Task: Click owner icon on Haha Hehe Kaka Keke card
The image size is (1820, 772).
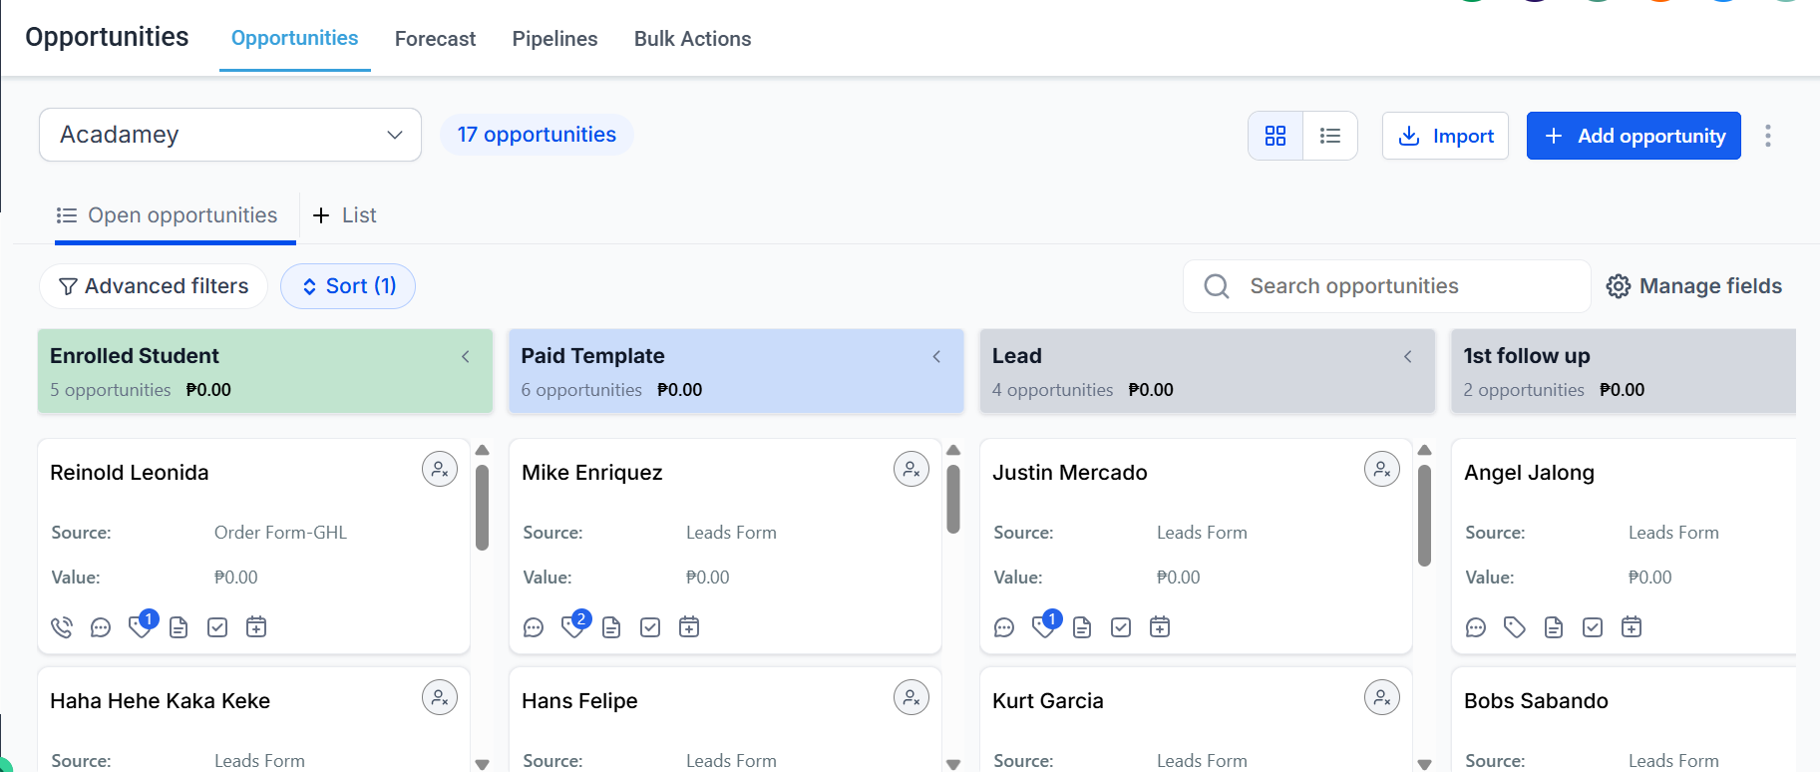Action: pos(440,697)
